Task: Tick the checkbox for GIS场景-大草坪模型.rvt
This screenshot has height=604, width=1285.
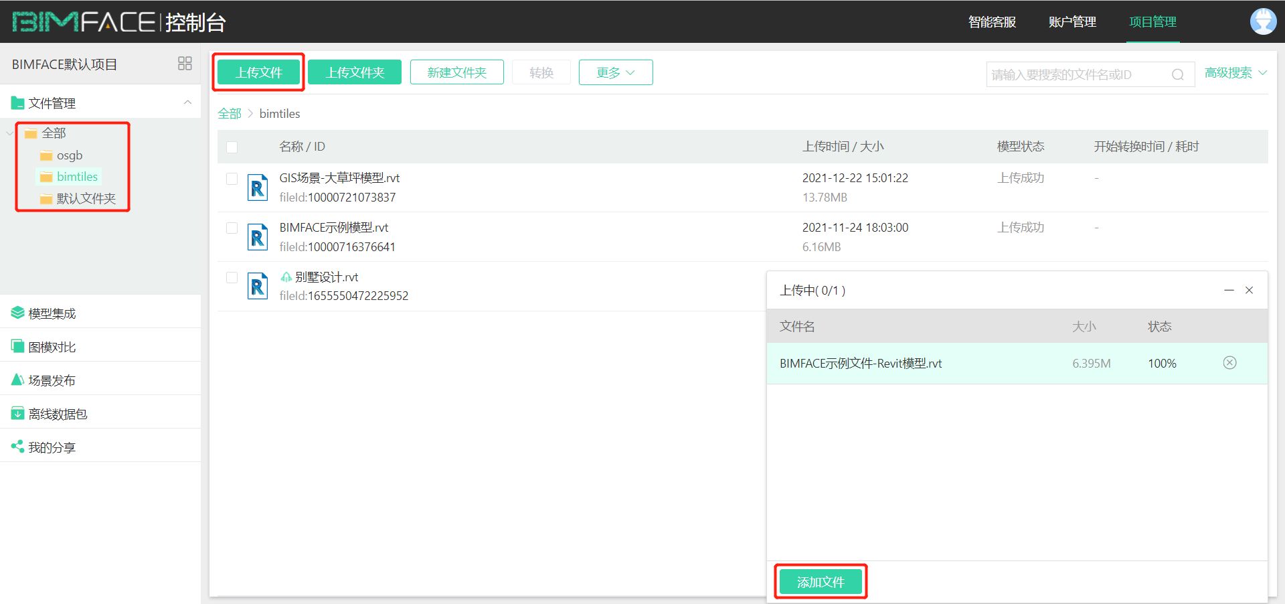Action: 232,179
